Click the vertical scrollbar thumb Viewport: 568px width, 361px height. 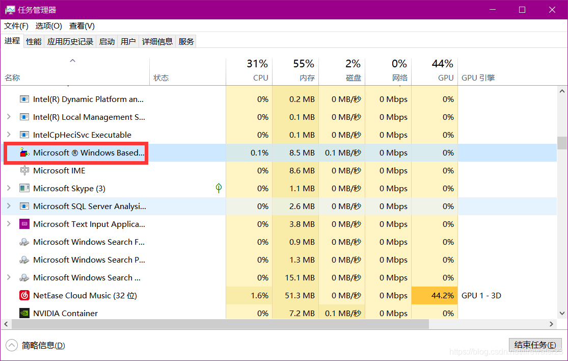(x=562, y=143)
